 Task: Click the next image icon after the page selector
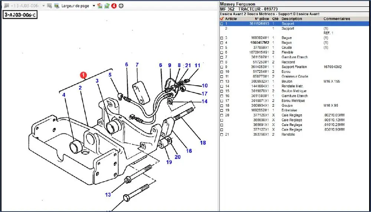click(49, 6)
